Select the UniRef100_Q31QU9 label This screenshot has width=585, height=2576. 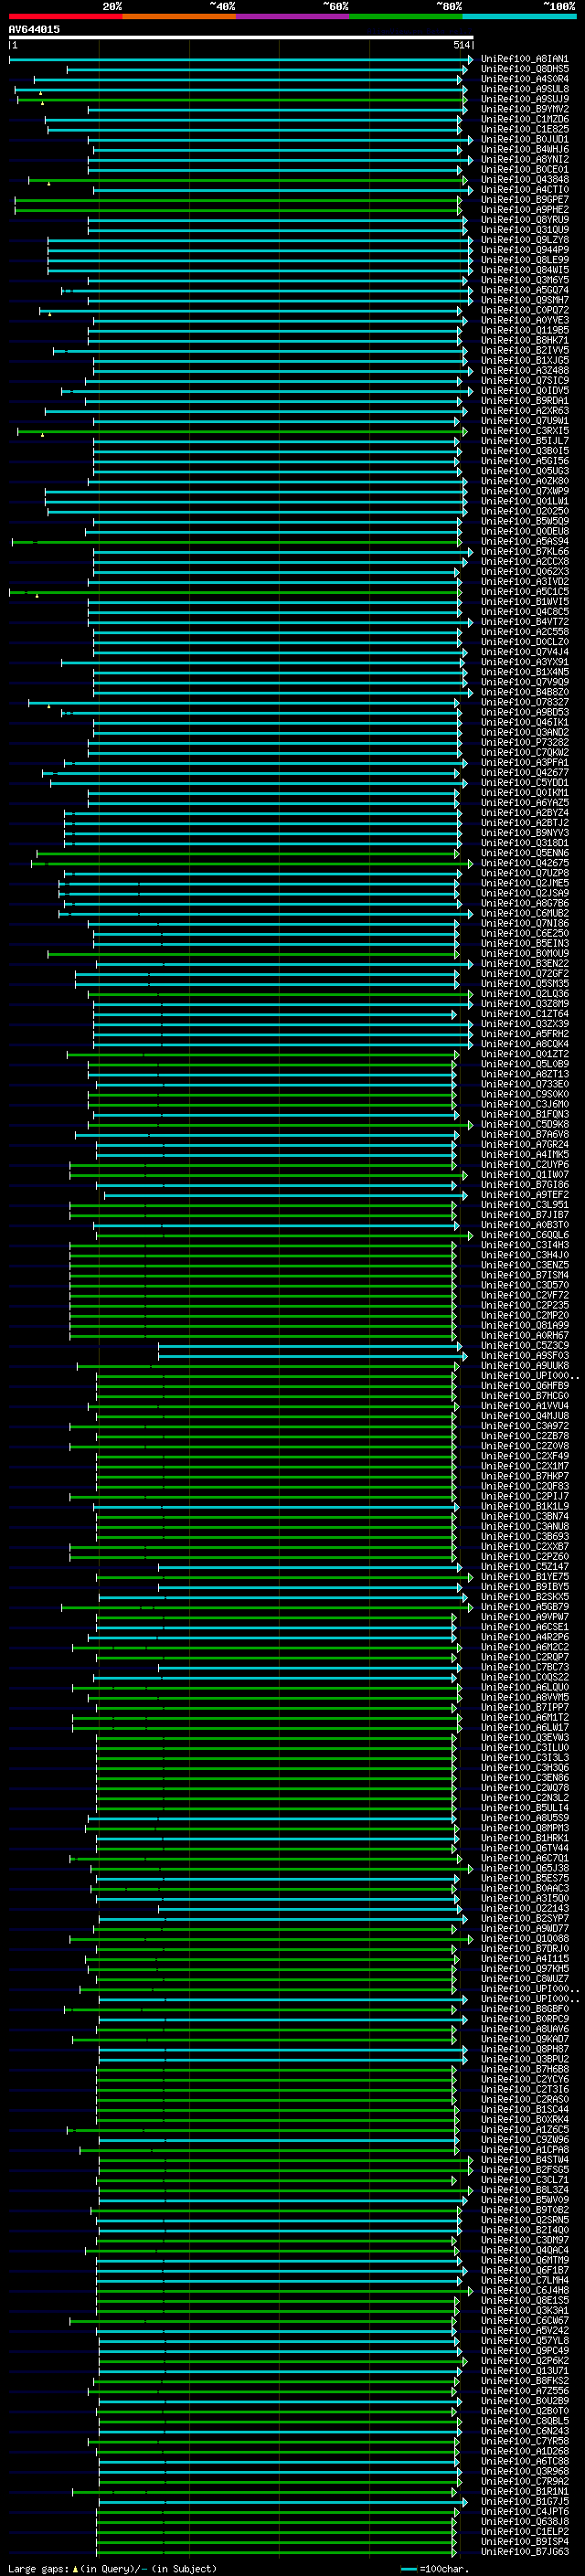[x=524, y=230]
